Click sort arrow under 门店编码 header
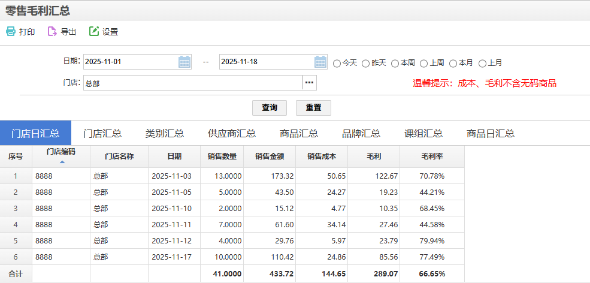590x283 pixels. (61, 161)
